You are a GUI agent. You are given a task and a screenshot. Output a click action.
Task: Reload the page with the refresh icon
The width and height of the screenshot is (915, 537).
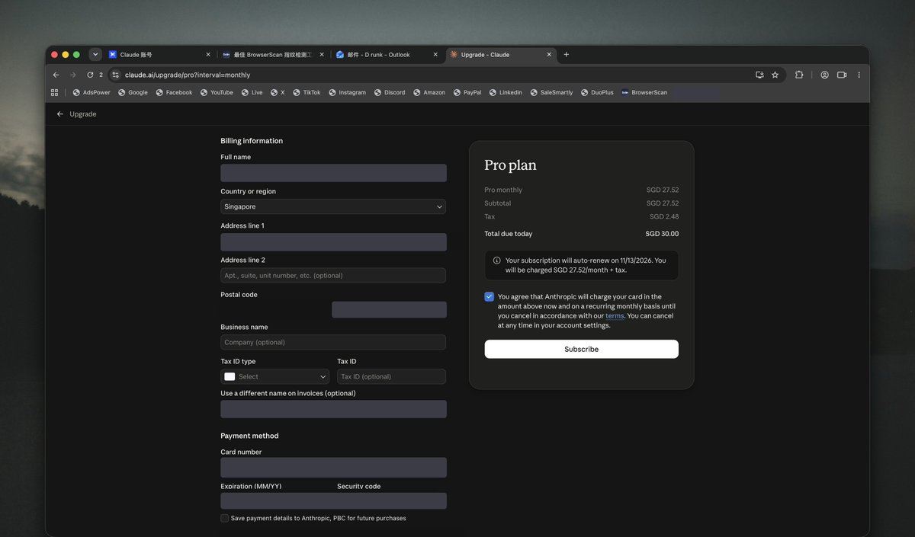pos(90,75)
